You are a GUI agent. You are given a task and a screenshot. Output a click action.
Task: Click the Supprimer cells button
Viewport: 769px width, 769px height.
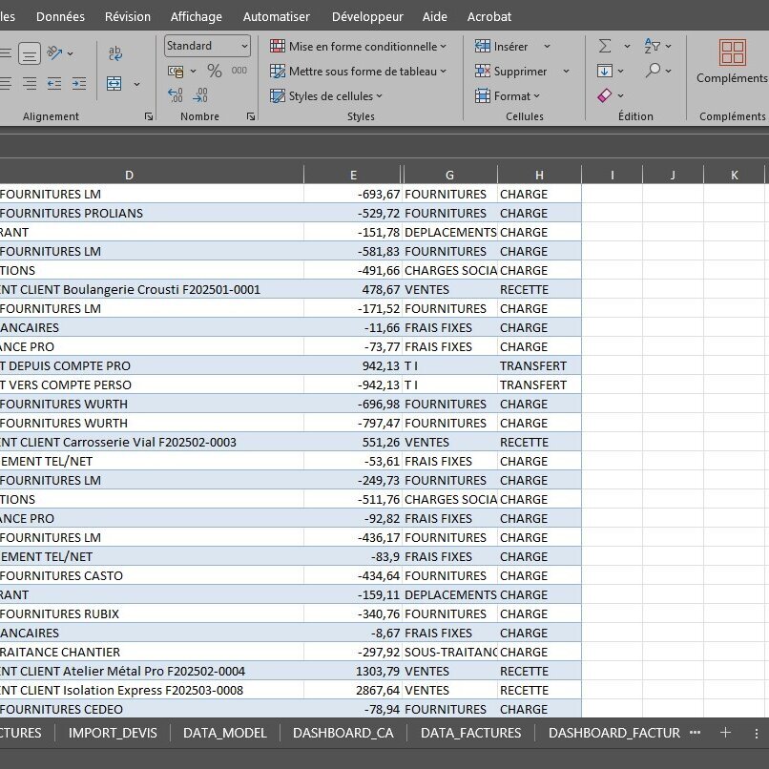pyautogui.click(x=512, y=71)
